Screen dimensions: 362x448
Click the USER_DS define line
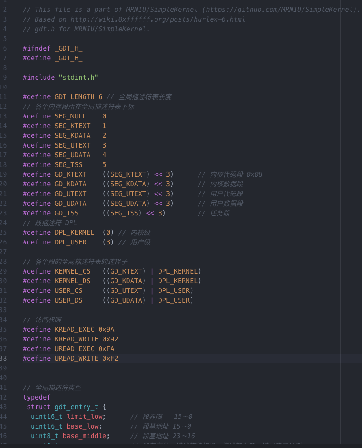click(67, 300)
